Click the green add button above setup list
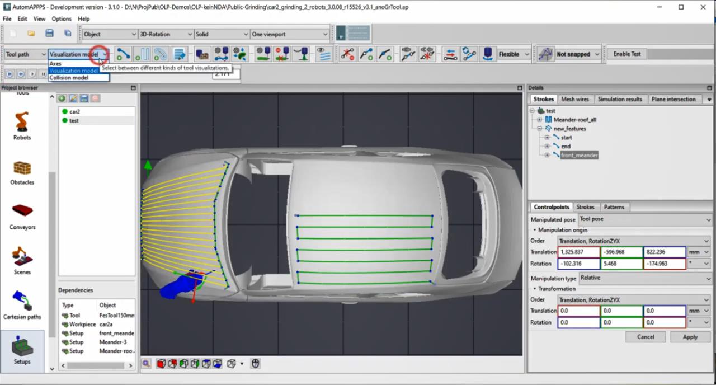 pos(62,98)
